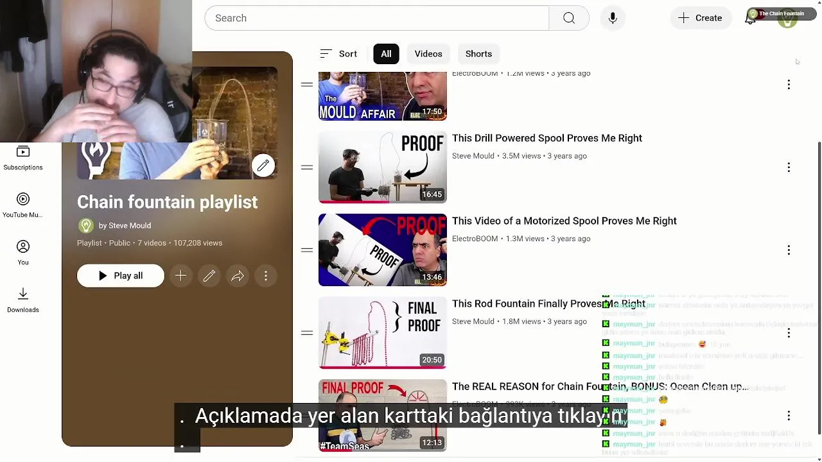Grab reorder handle of Rod Fountain video
This screenshot has height=462, width=822.
(307, 333)
